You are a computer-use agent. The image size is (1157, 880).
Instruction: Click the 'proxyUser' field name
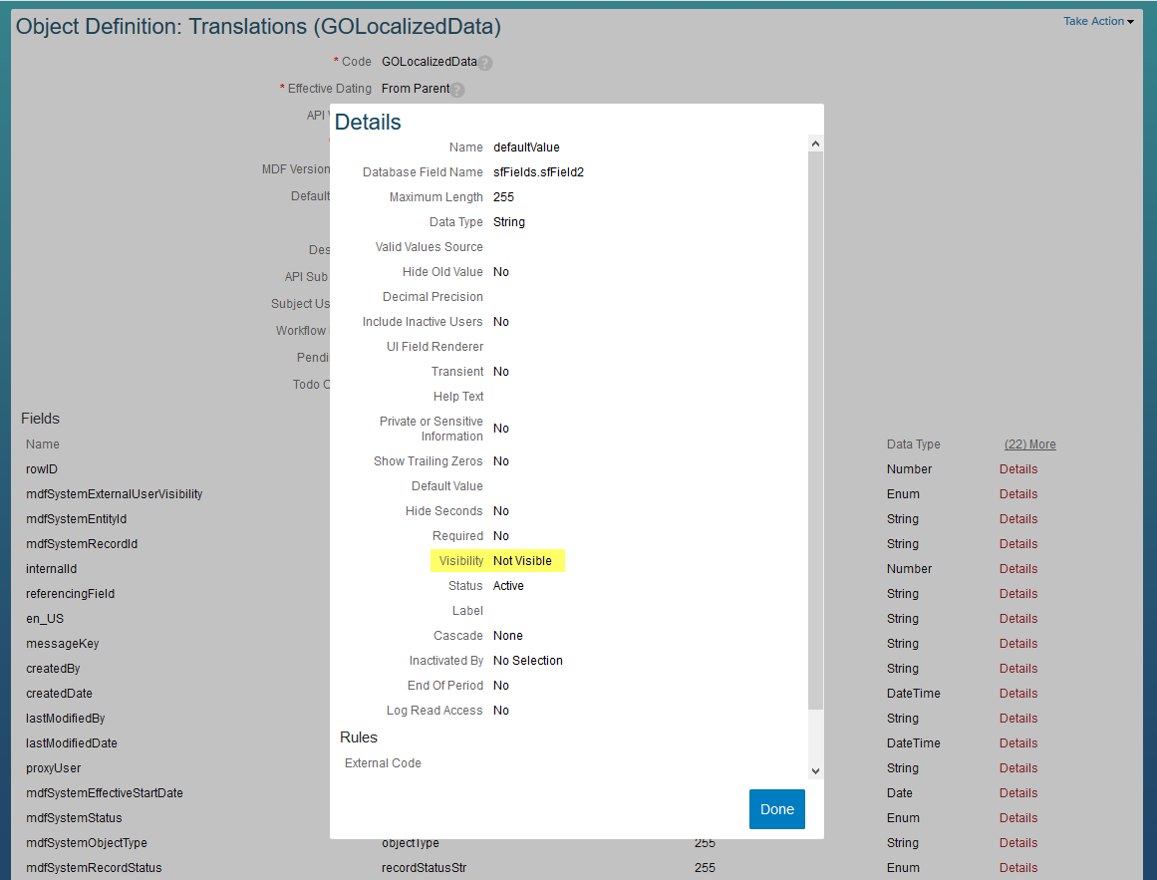(x=53, y=767)
